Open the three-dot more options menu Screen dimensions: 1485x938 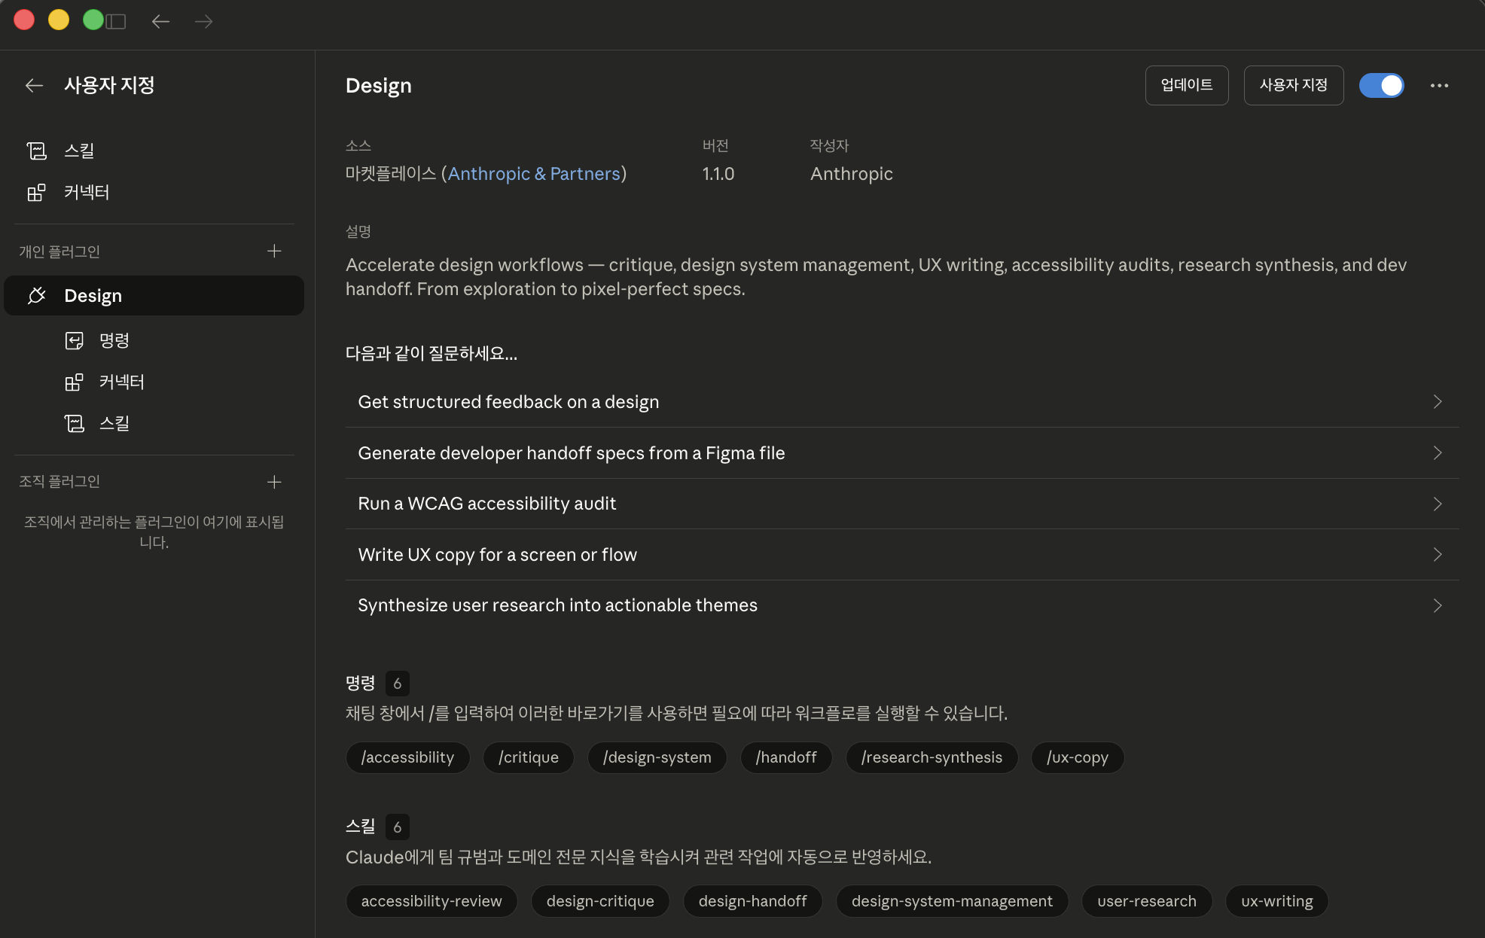coord(1439,86)
